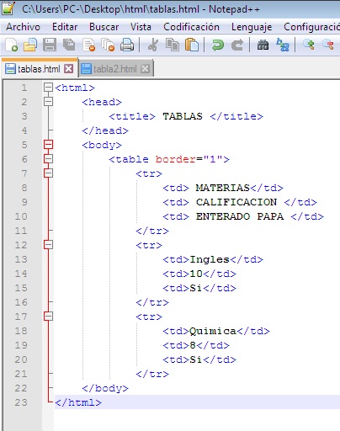Click the disk icon on tablas.html tab
340x431 pixels.
(10, 69)
